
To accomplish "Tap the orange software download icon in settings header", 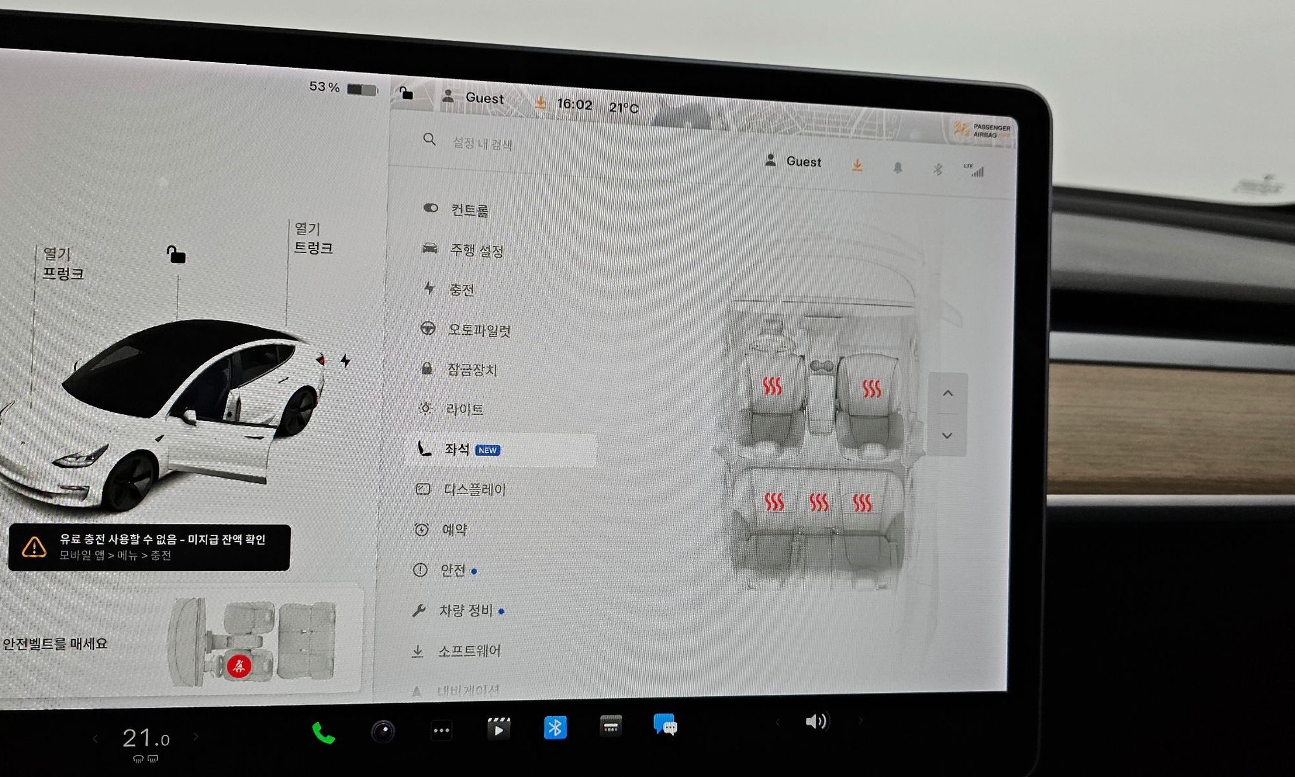I will [857, 166].
